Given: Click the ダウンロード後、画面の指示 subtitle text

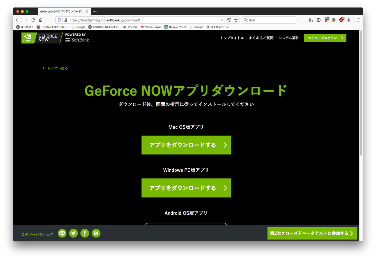Looking at the screenshot, I should coord(186,104).
